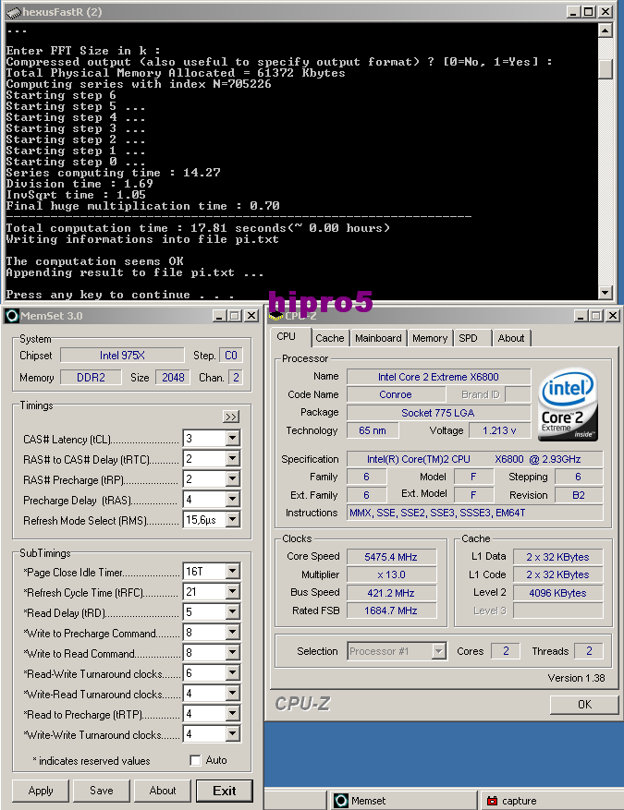624x810 pixels.
Task: Click the MemSet title bar icon
Action: point(12,316)
